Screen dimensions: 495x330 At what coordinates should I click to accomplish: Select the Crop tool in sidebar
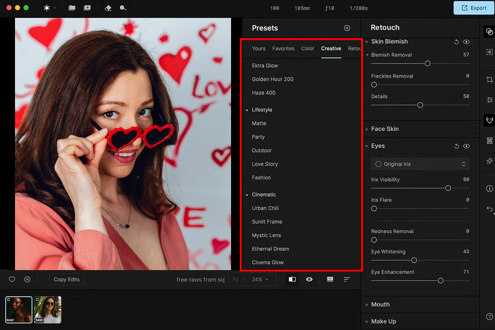[x=490, y=80]
